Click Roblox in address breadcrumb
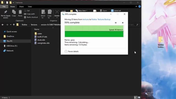This screenshot has width=176, height=99. click(24, 25)
